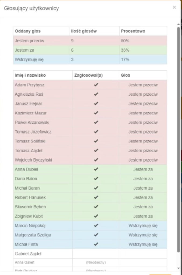The image size is (182, 275).
Task: Click the checkmark for Anna Dubiel
Action: [x=96, y=169]
